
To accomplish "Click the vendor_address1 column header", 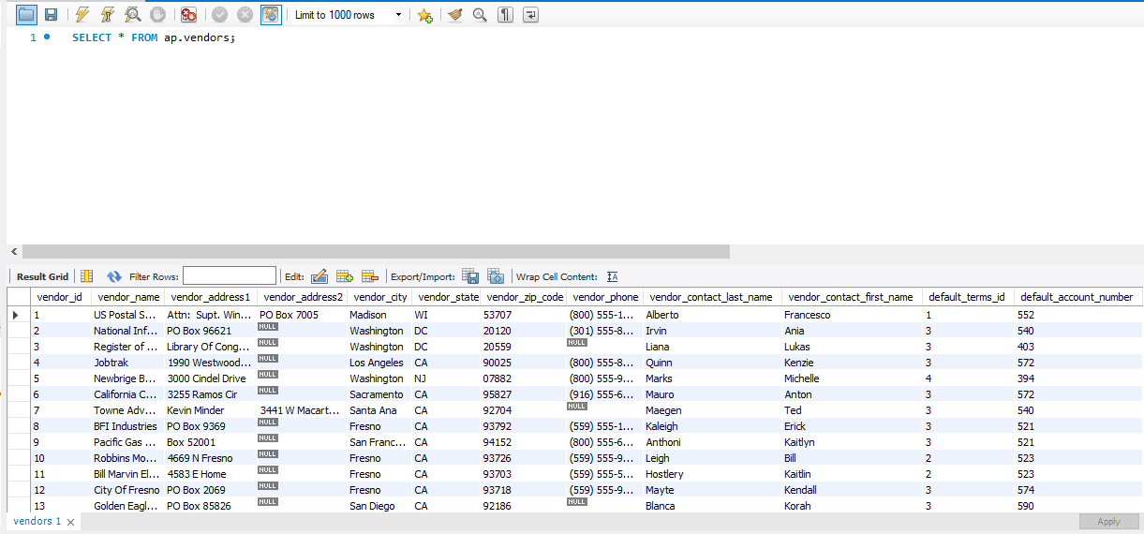I will [x=210, y=297].
